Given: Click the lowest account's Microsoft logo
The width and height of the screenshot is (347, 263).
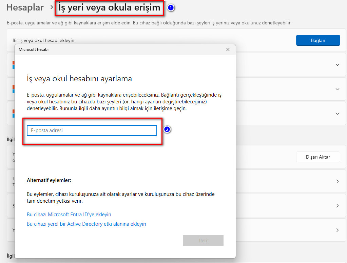Looking at the screenshot, I should click(13, 114).
